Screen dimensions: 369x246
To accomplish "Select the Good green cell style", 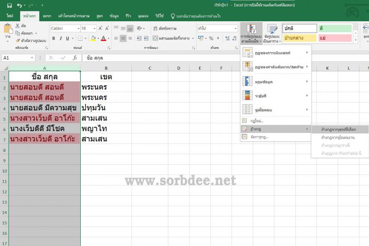I will click(x=335, y=29).
